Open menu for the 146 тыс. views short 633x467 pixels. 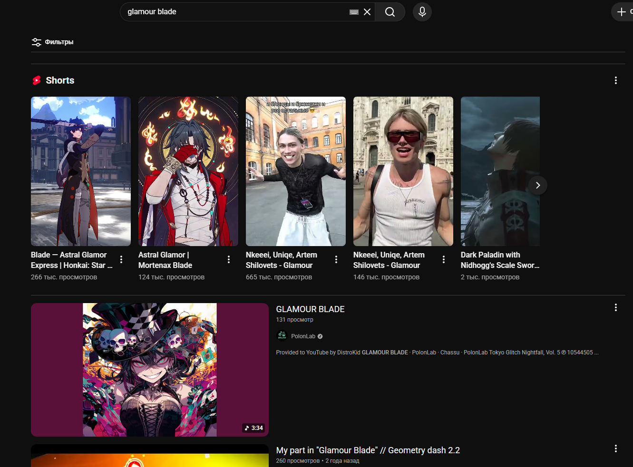(444, 259)
